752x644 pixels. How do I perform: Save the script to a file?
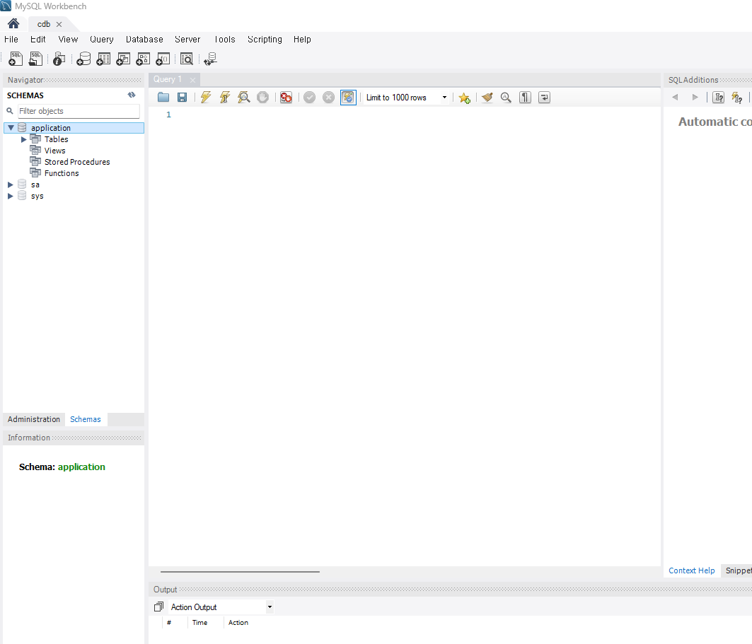pos(183,98)
